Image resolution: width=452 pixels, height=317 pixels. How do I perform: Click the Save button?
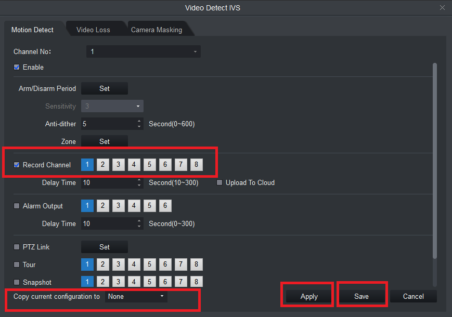361,296
